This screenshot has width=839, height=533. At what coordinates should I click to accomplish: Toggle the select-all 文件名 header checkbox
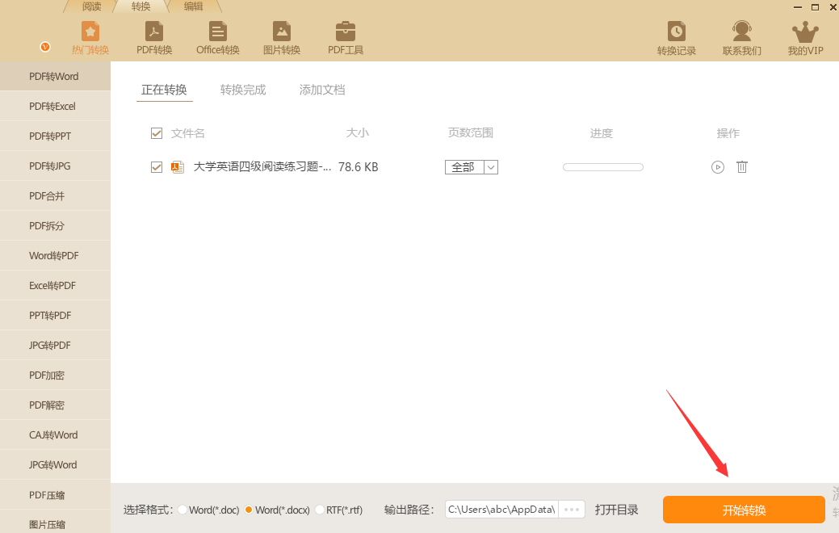[x=156, y=133]
